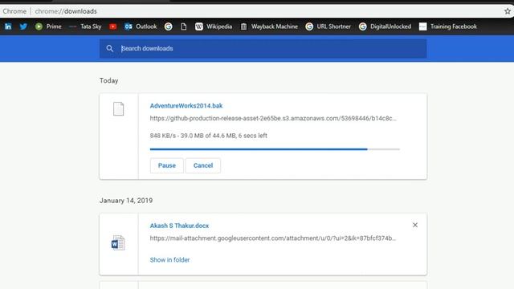Open the Google bookmark icon beside Outlook
Viewport: 514px width, 289px height.
pyautogui.click(x=169, y=26)
